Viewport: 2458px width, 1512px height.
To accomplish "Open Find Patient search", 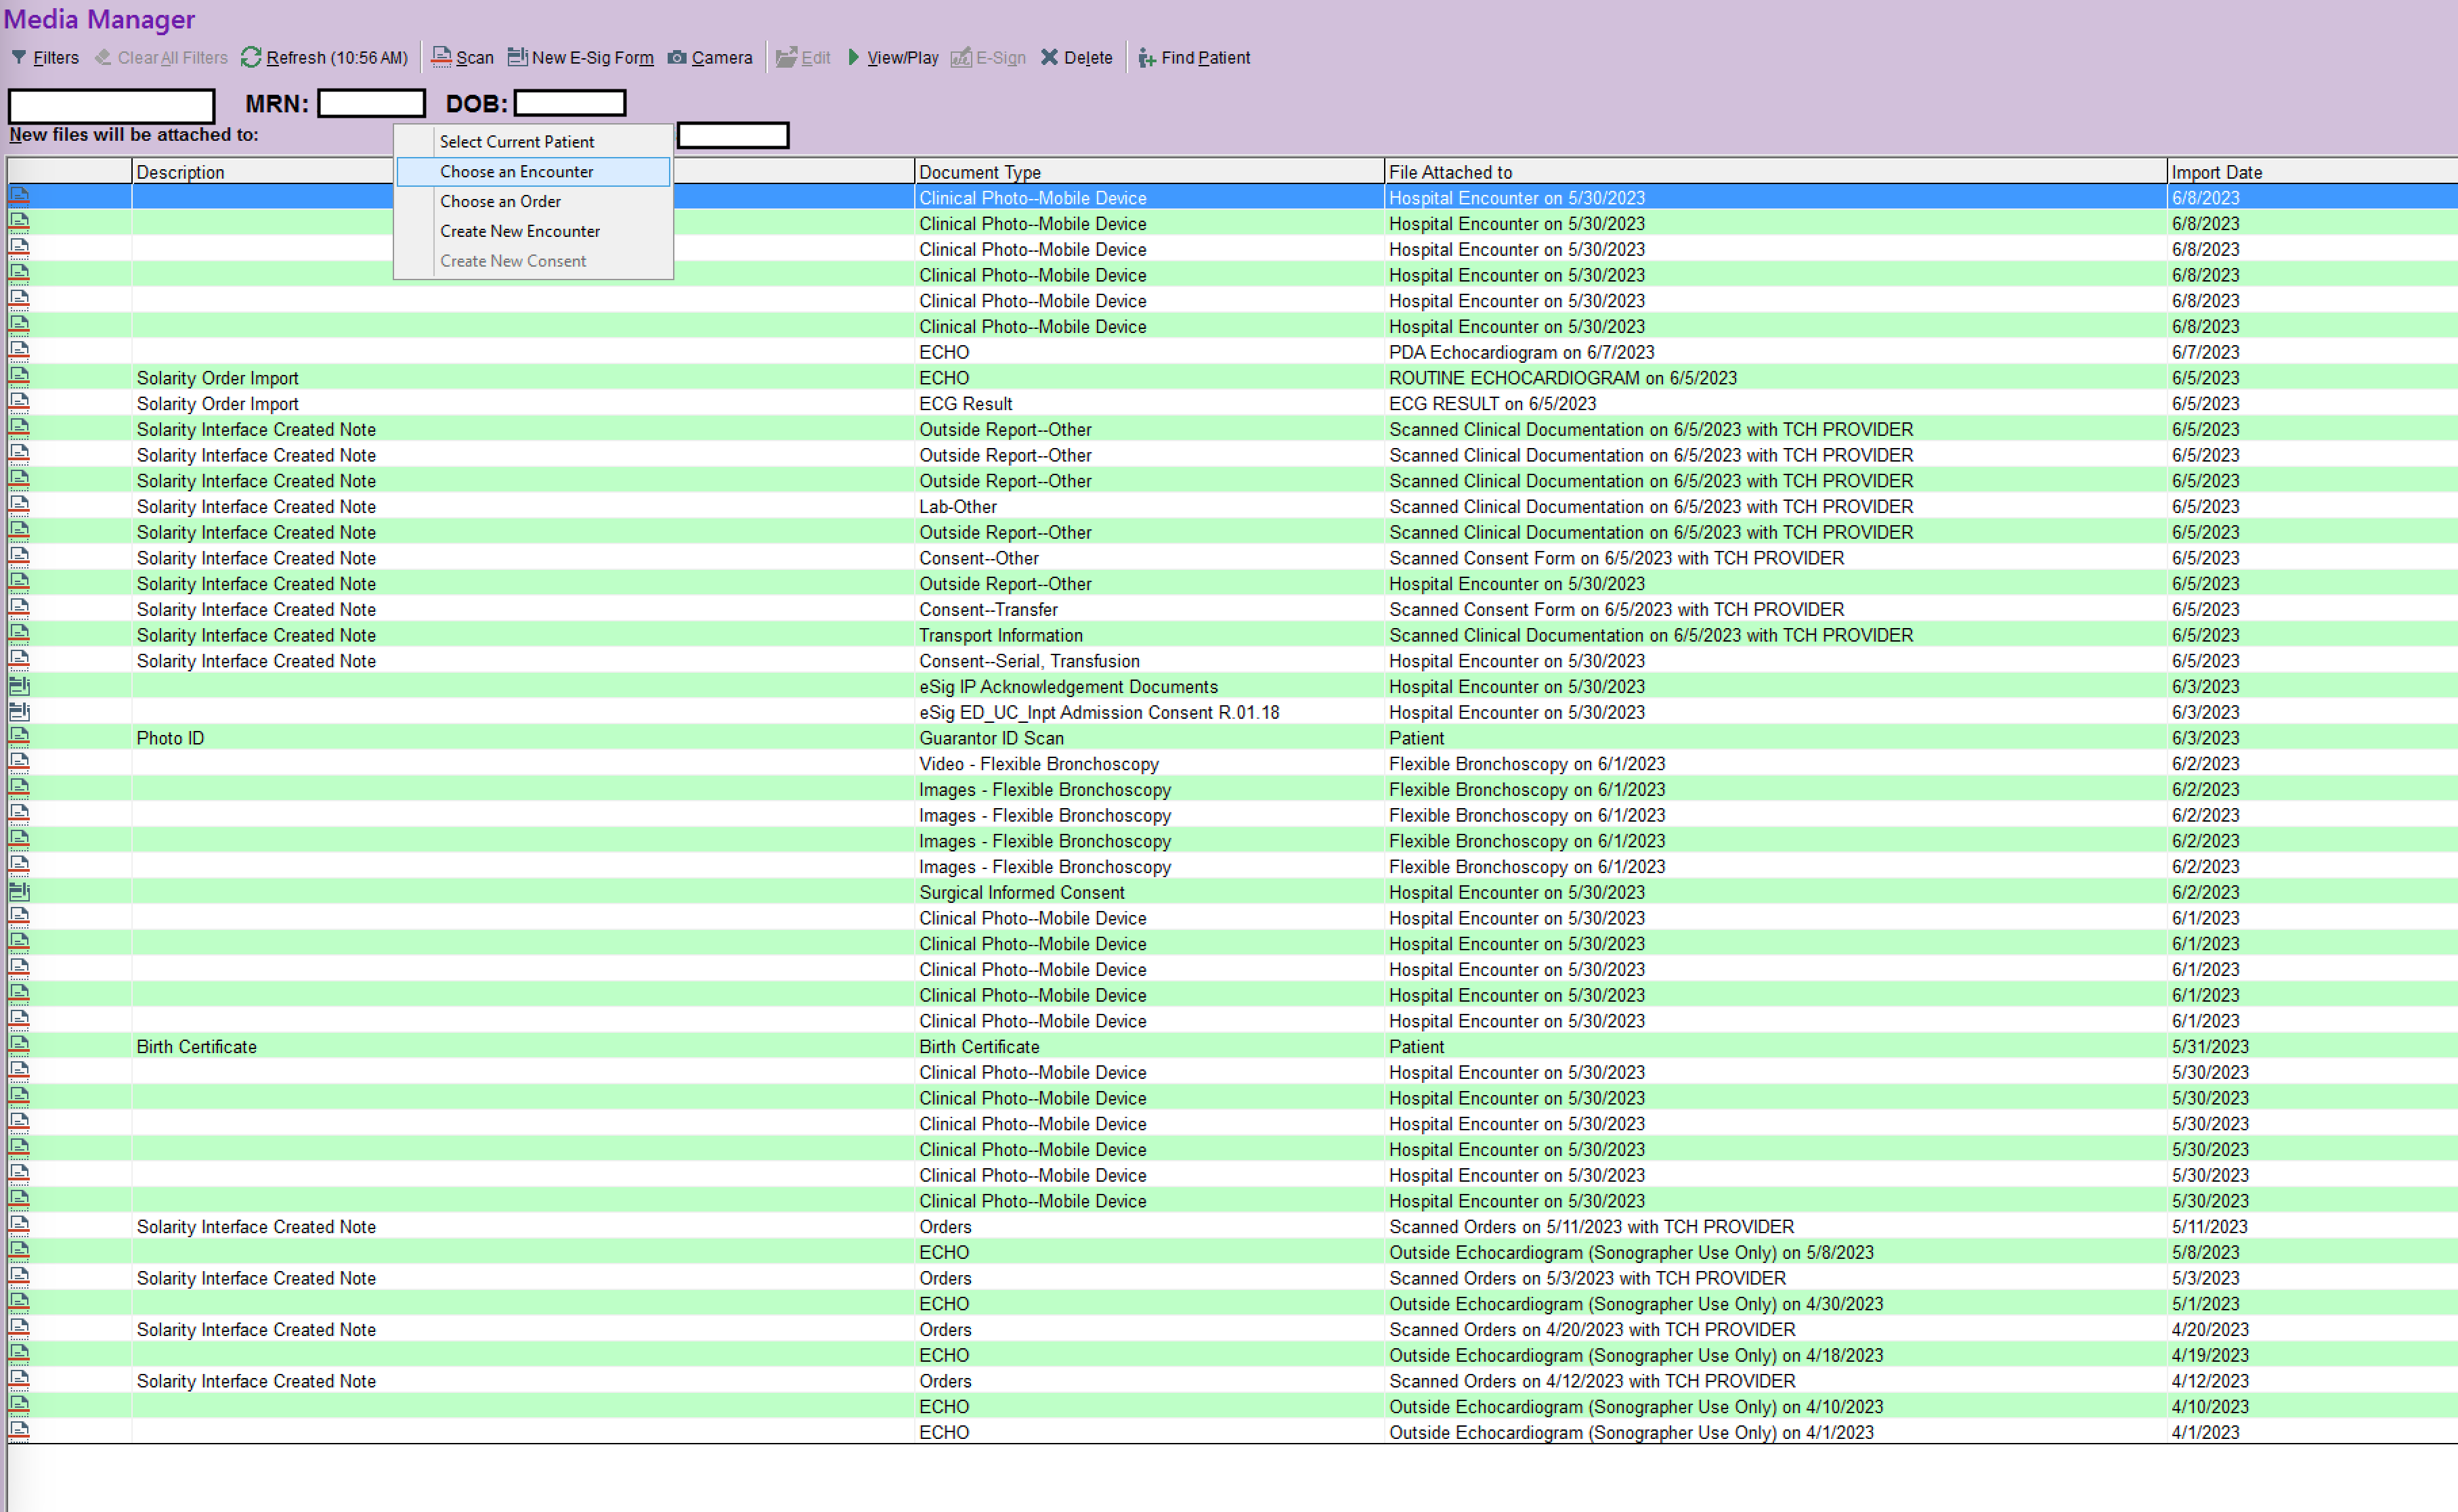I will point(1194,57).
